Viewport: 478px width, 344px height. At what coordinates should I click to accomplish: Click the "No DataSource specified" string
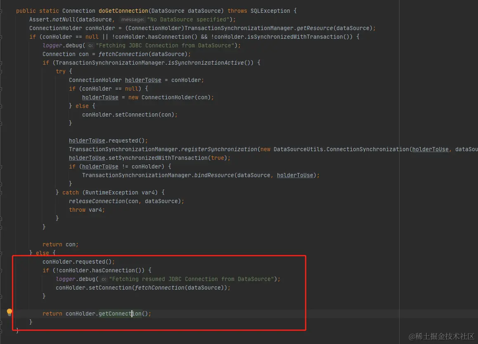click(188, 19)
